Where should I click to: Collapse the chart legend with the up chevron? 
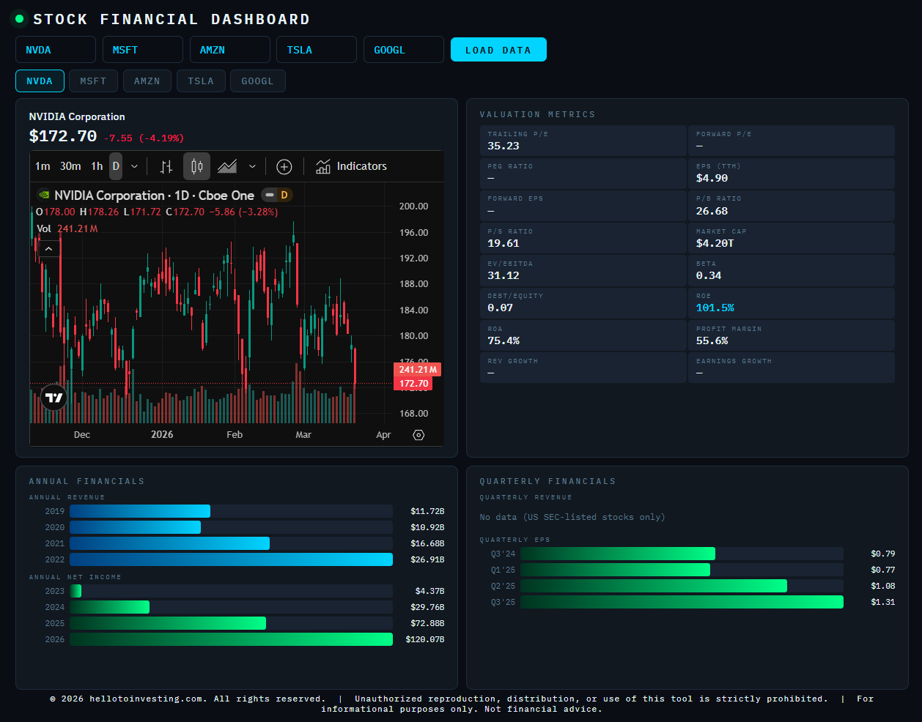pos(48,249)
